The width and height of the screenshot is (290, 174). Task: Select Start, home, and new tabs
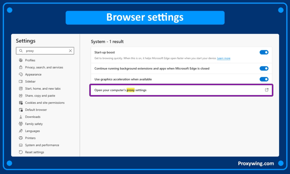(x=43, y=89)
